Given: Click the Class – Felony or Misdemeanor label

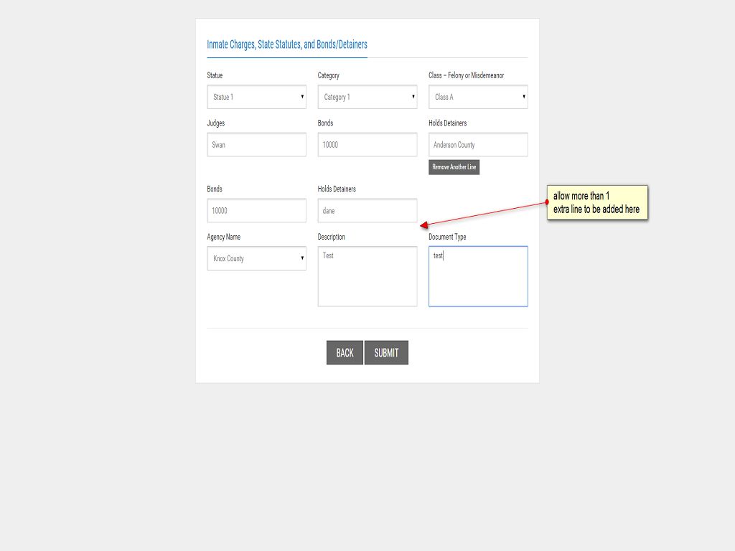Looking at the screenshot, I should tap(466, 75).
